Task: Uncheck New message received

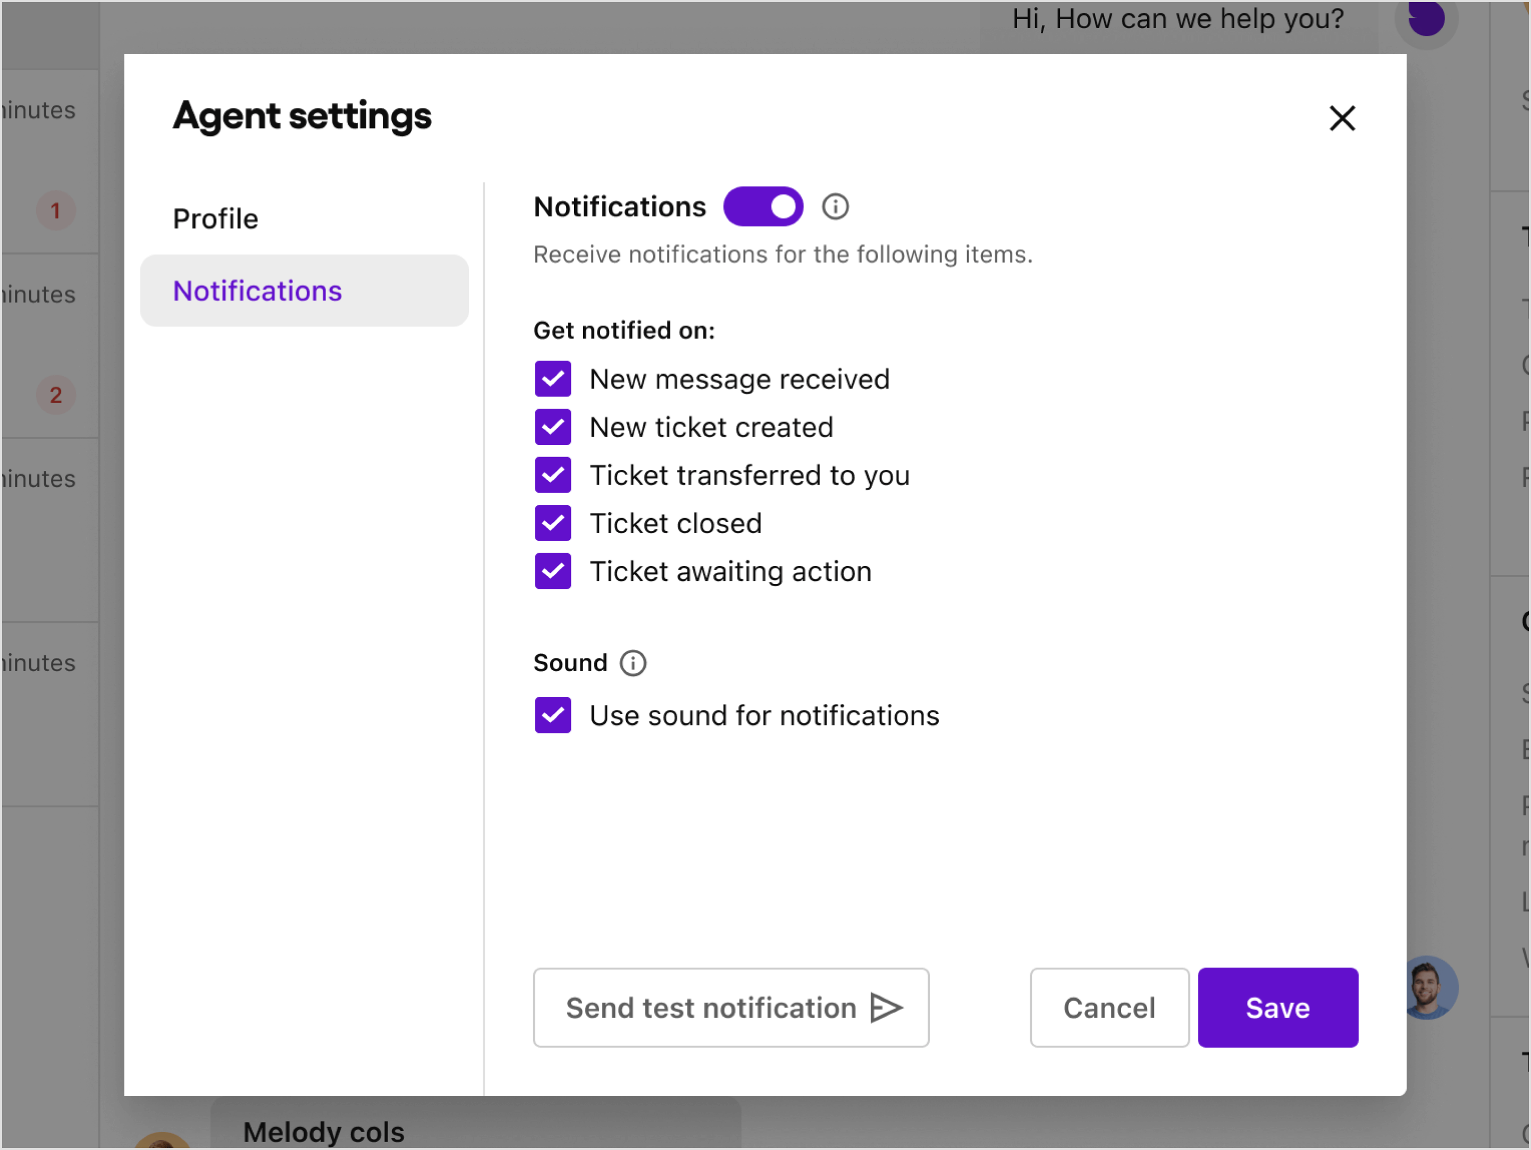Action: 552,378
